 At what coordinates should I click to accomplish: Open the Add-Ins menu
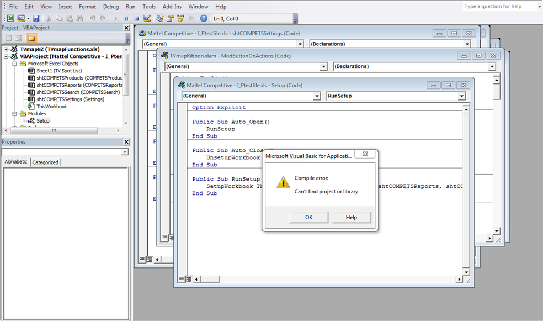[x=172, y=7]
